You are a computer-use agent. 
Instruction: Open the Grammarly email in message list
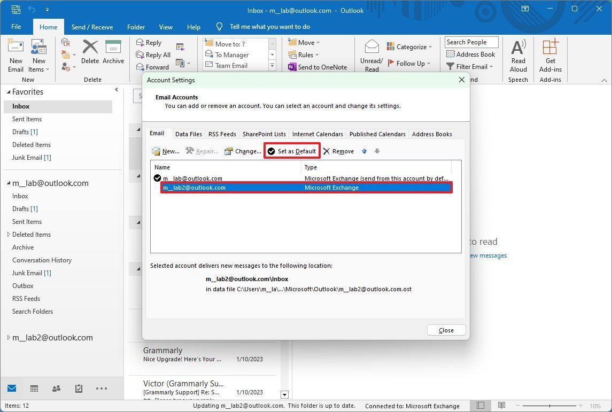point(203,354)
